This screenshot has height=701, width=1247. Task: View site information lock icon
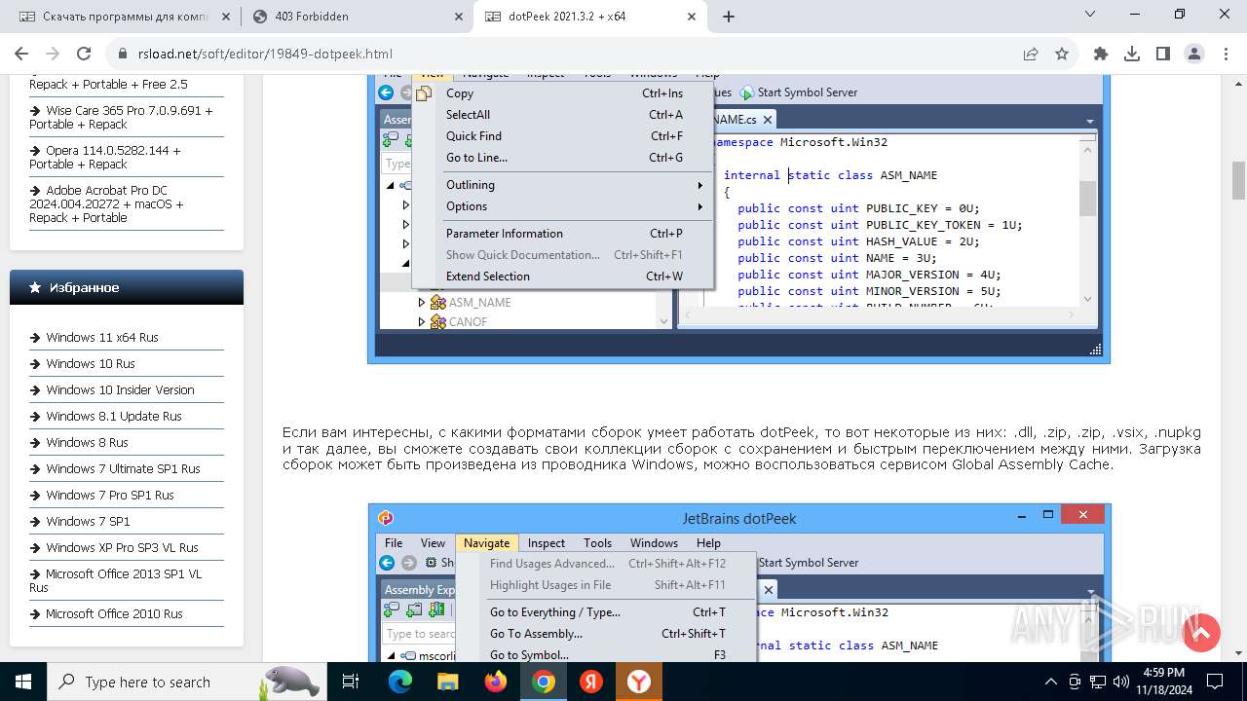(x=123, y=55)
